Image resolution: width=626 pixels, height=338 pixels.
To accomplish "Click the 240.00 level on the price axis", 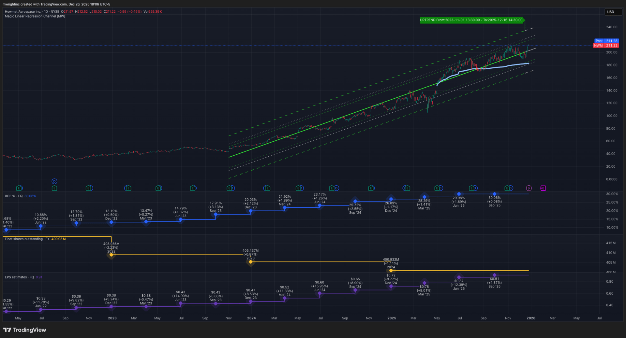I will tap(612, 27).
